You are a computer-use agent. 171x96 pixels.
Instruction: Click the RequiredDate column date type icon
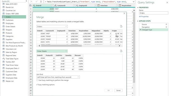point(120,6)
